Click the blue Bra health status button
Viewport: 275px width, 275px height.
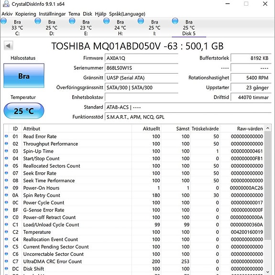coord(24,76)
